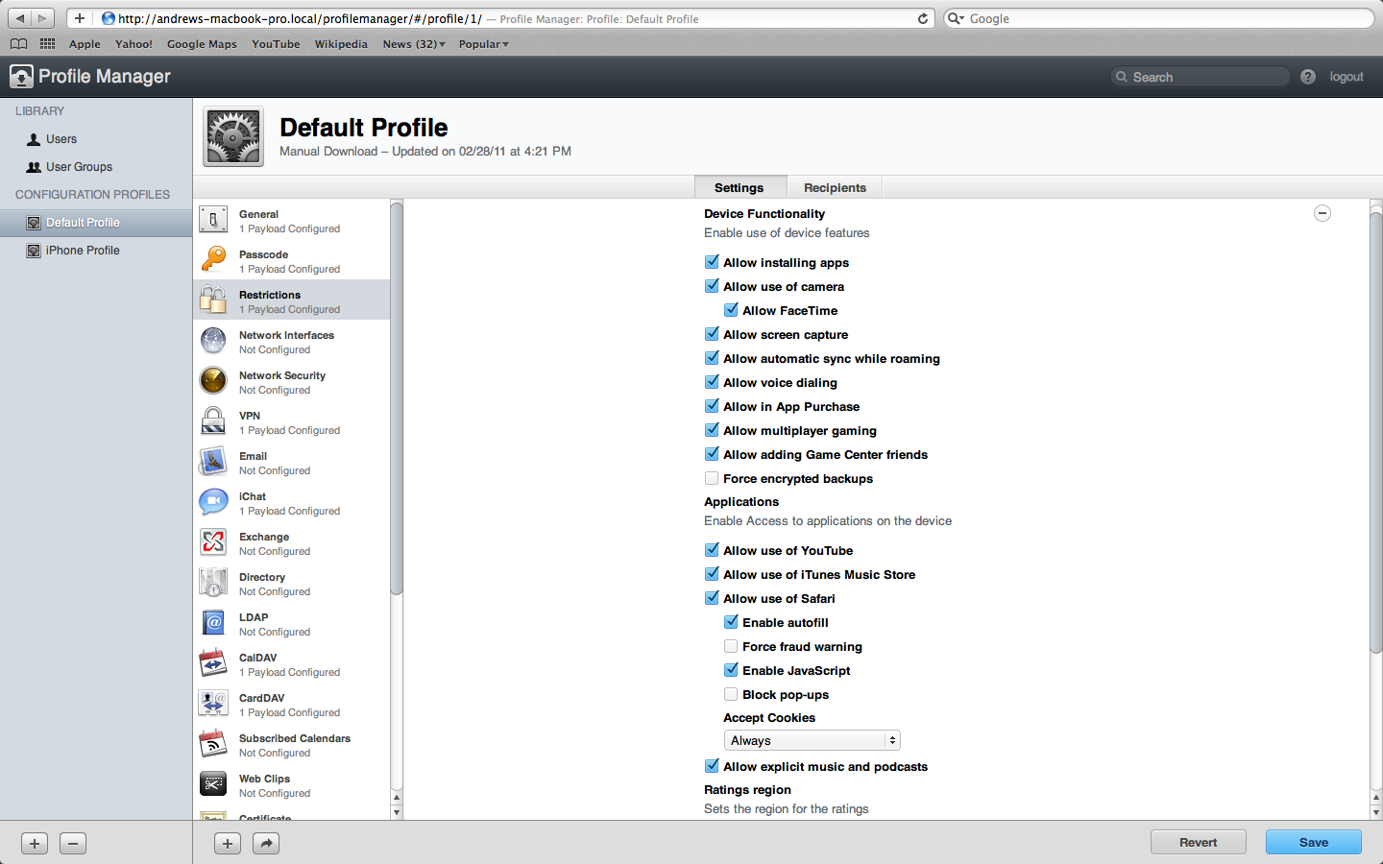Open the Email payload icon

coord(213,462)
